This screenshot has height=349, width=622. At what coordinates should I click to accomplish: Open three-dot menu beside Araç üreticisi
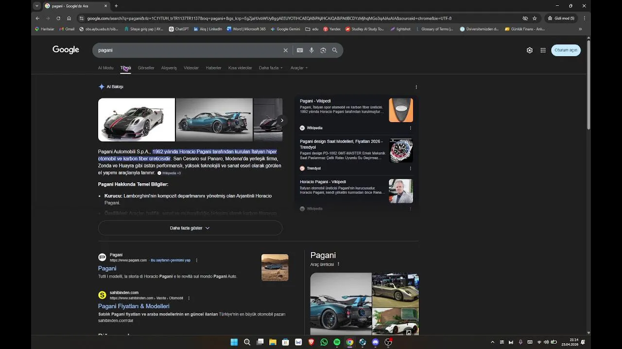[338, 264]
